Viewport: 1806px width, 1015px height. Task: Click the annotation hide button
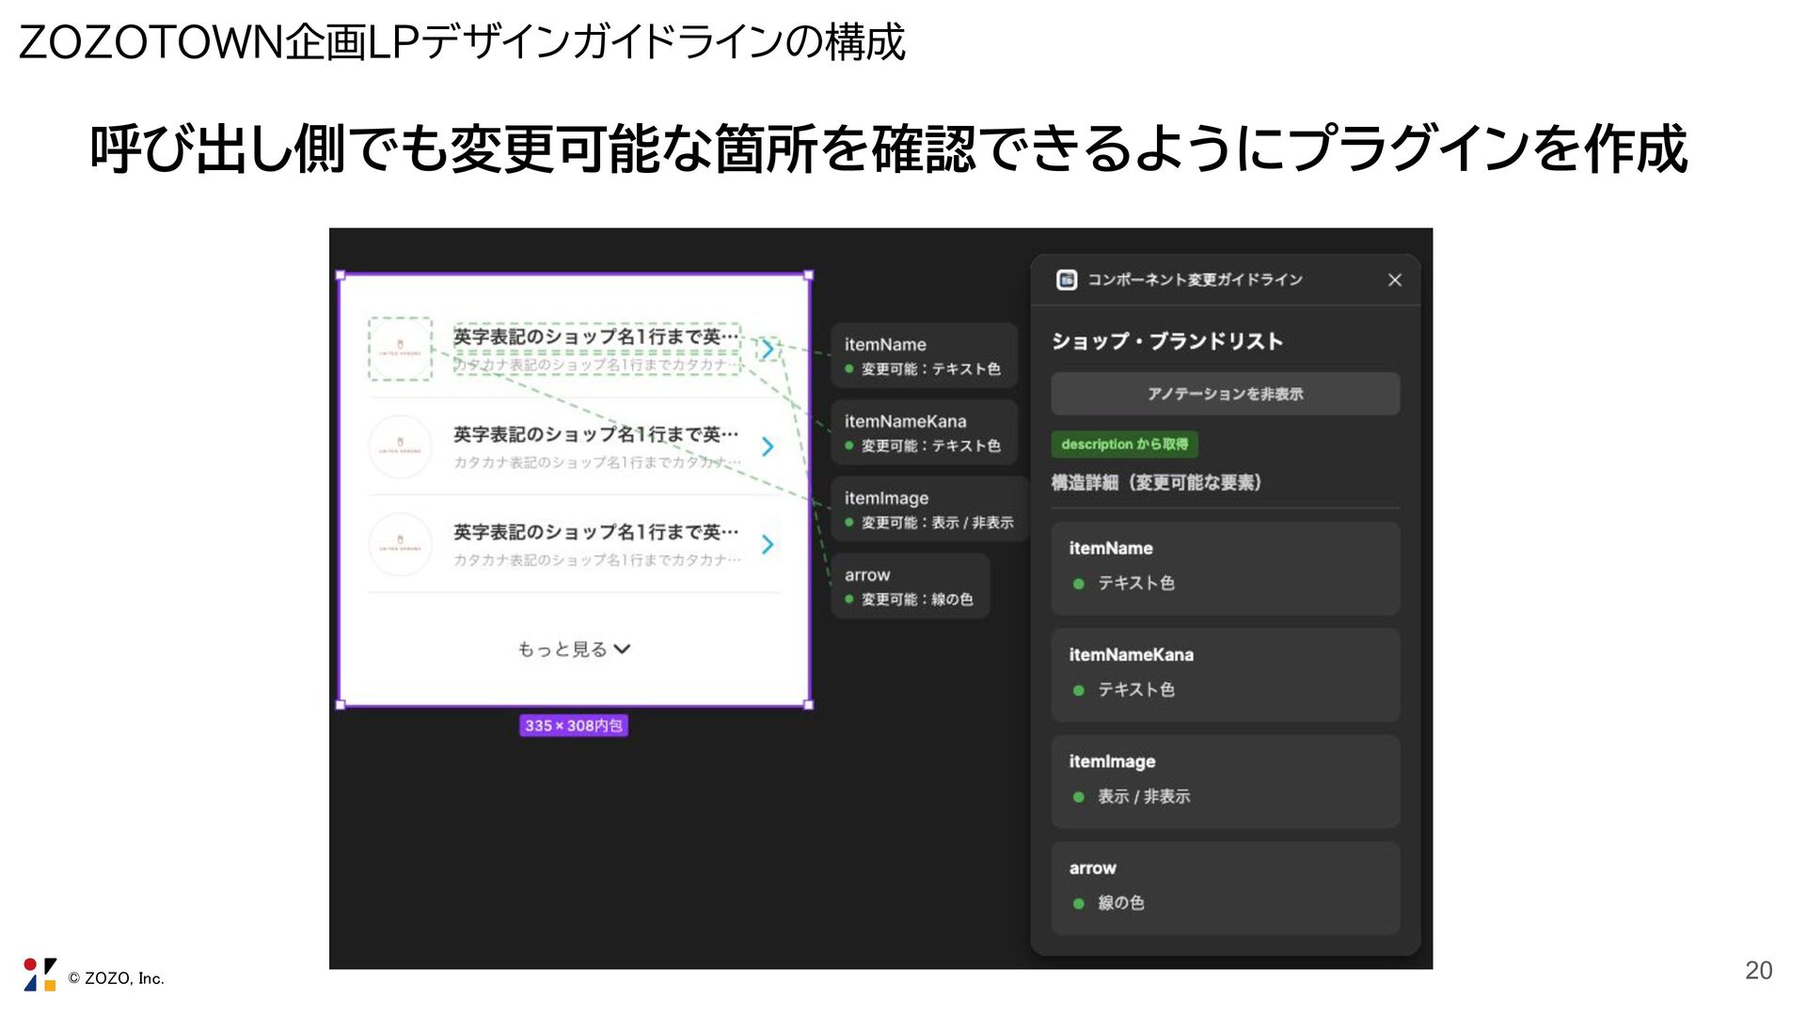pos(1225,394)
